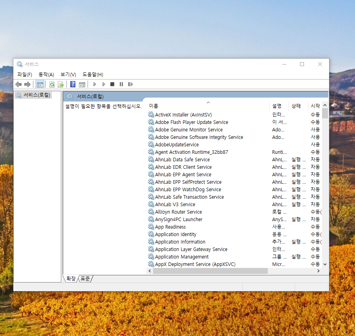The image size is (355, 336).
Task: Select AhnLab Data Safe Service row
Action: click(234, 159)
